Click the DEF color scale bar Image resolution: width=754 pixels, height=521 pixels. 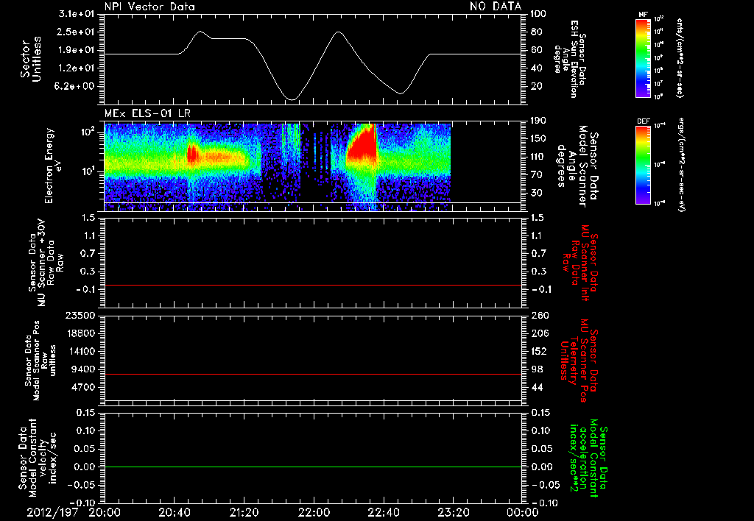[x=643, y=165]
